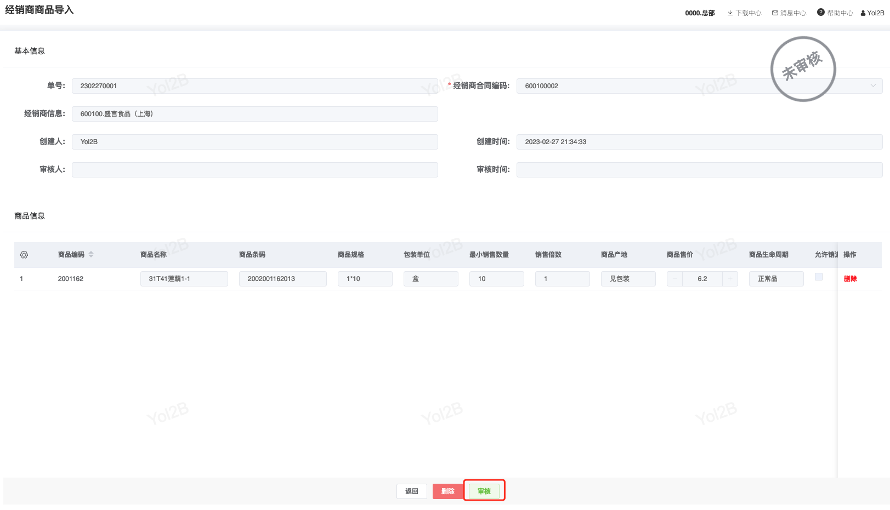
Task: Click the 操作 column header
Action: tap(850, 255)
